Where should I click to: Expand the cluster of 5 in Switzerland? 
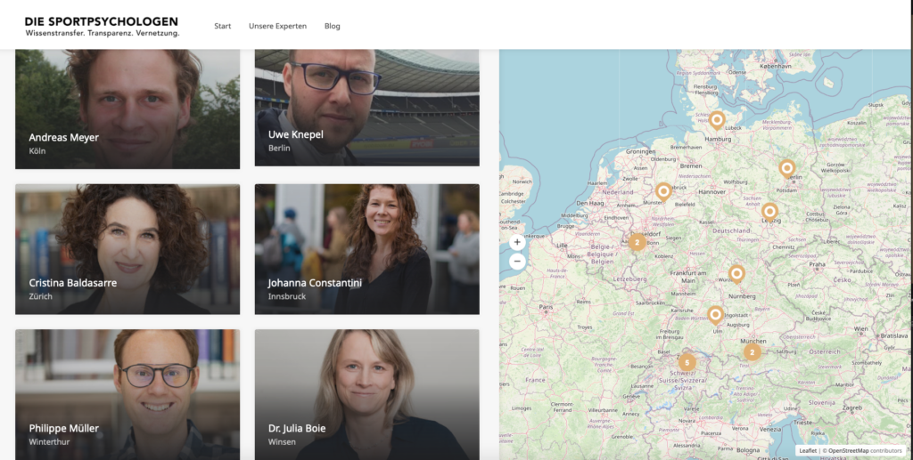[687, 362]
